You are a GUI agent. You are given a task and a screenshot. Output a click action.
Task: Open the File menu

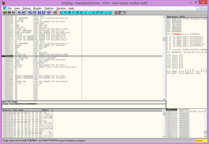click(10, 8)
